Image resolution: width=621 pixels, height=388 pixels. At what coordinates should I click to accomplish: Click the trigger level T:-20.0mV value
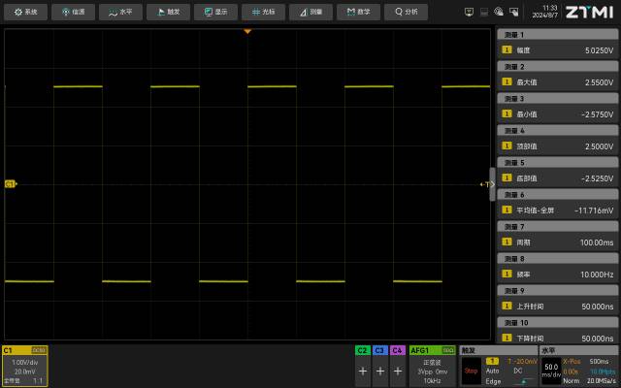(x=522, y=361)
